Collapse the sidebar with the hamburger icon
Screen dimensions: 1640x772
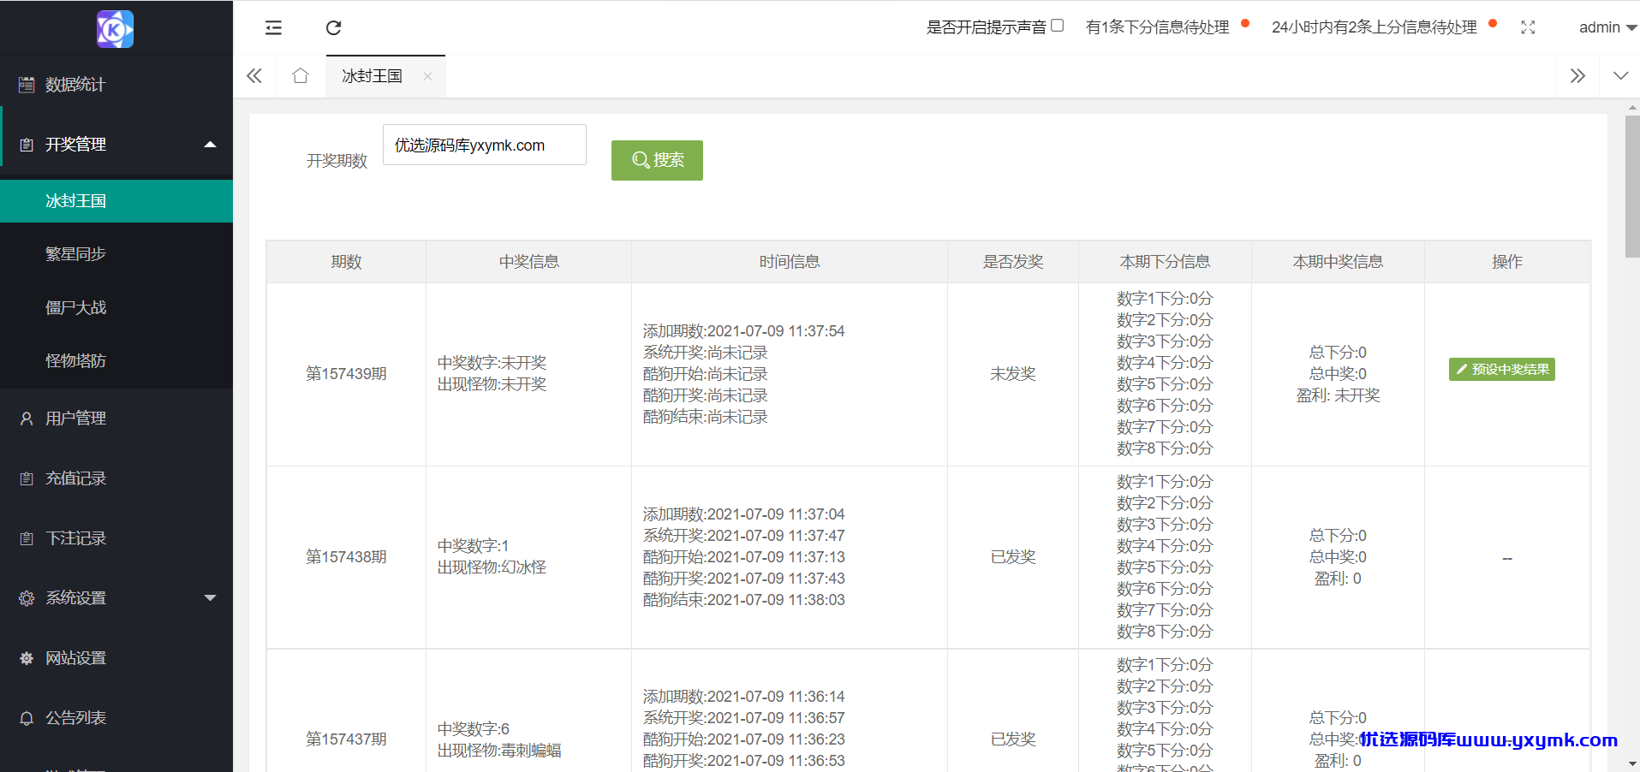click(x=273, y=27)
